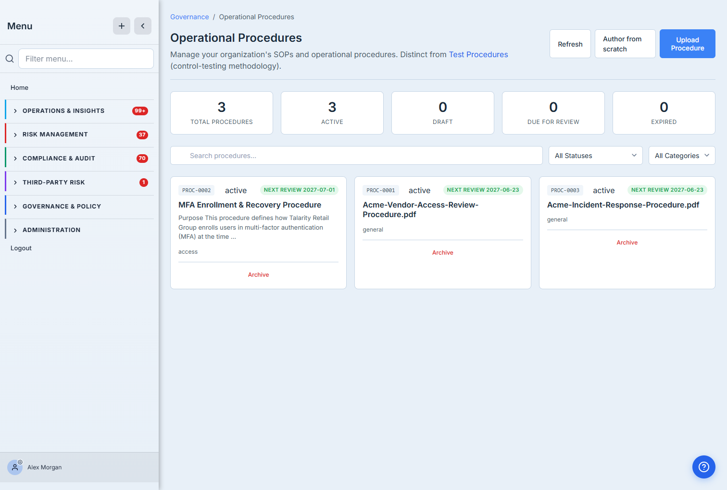Select the Total Procedures stat card
The width and height of the screenshot is (727, 490).
(222, 113)
